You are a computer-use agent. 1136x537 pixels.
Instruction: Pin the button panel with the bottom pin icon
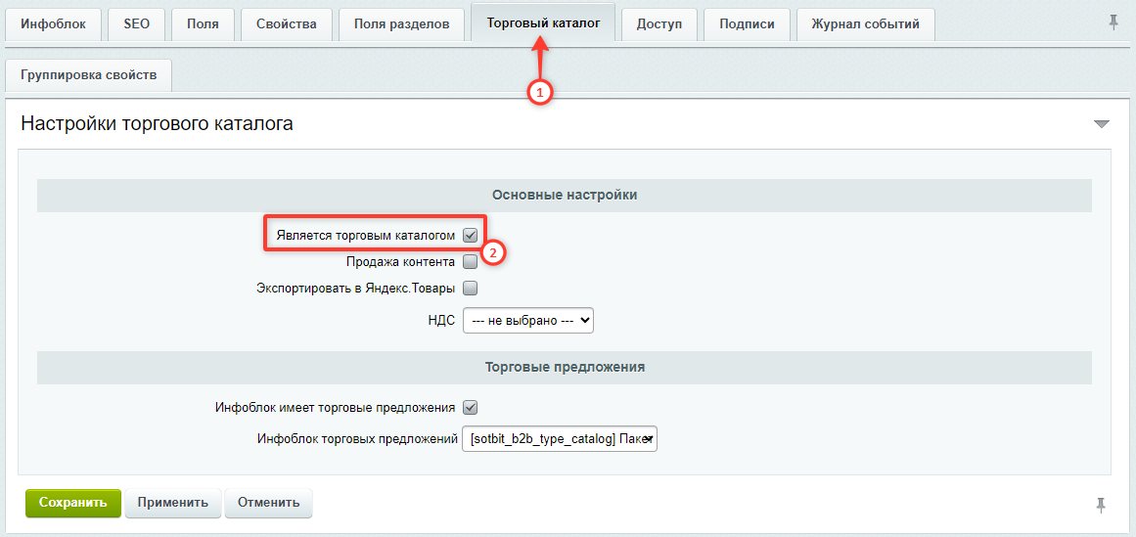1101,505
